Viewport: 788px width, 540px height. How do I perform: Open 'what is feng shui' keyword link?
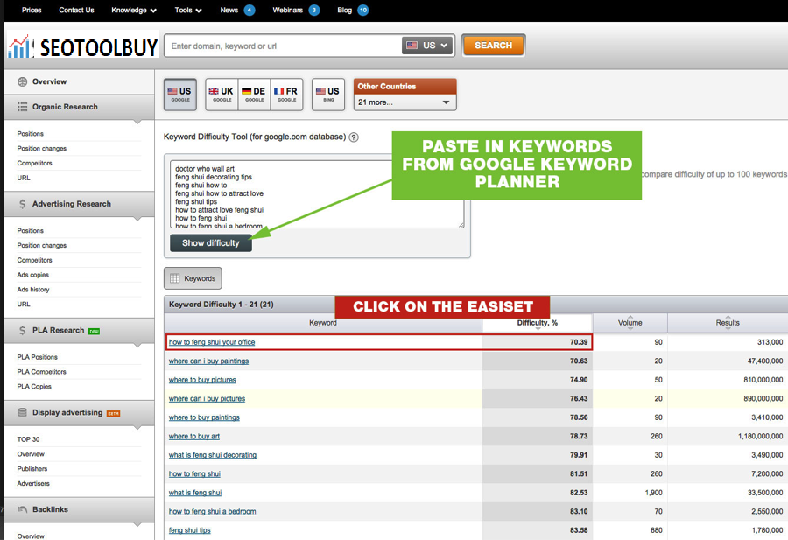click(195, 493)
